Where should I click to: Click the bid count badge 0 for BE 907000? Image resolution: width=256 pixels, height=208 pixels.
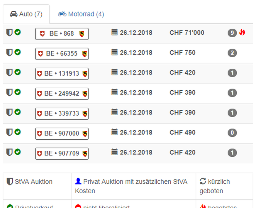point(232,133)
